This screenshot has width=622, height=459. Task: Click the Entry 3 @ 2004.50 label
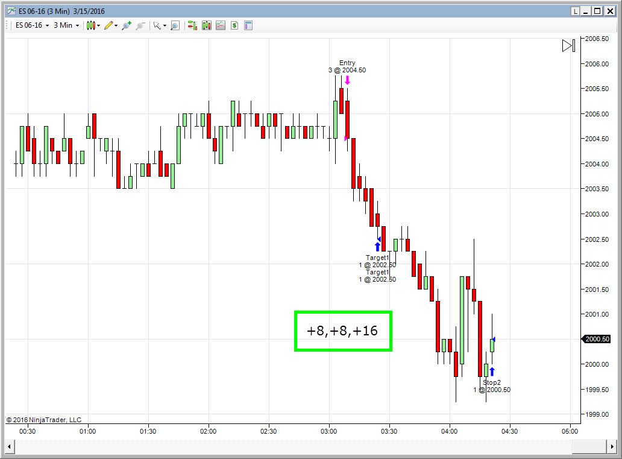pyautogui.click(x=347, y=66)
